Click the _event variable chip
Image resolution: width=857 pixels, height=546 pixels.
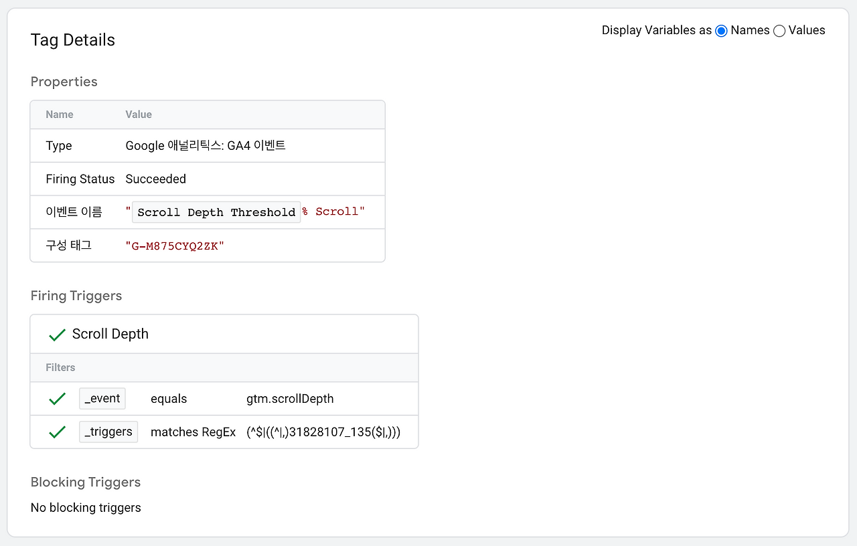click(102, 399)
